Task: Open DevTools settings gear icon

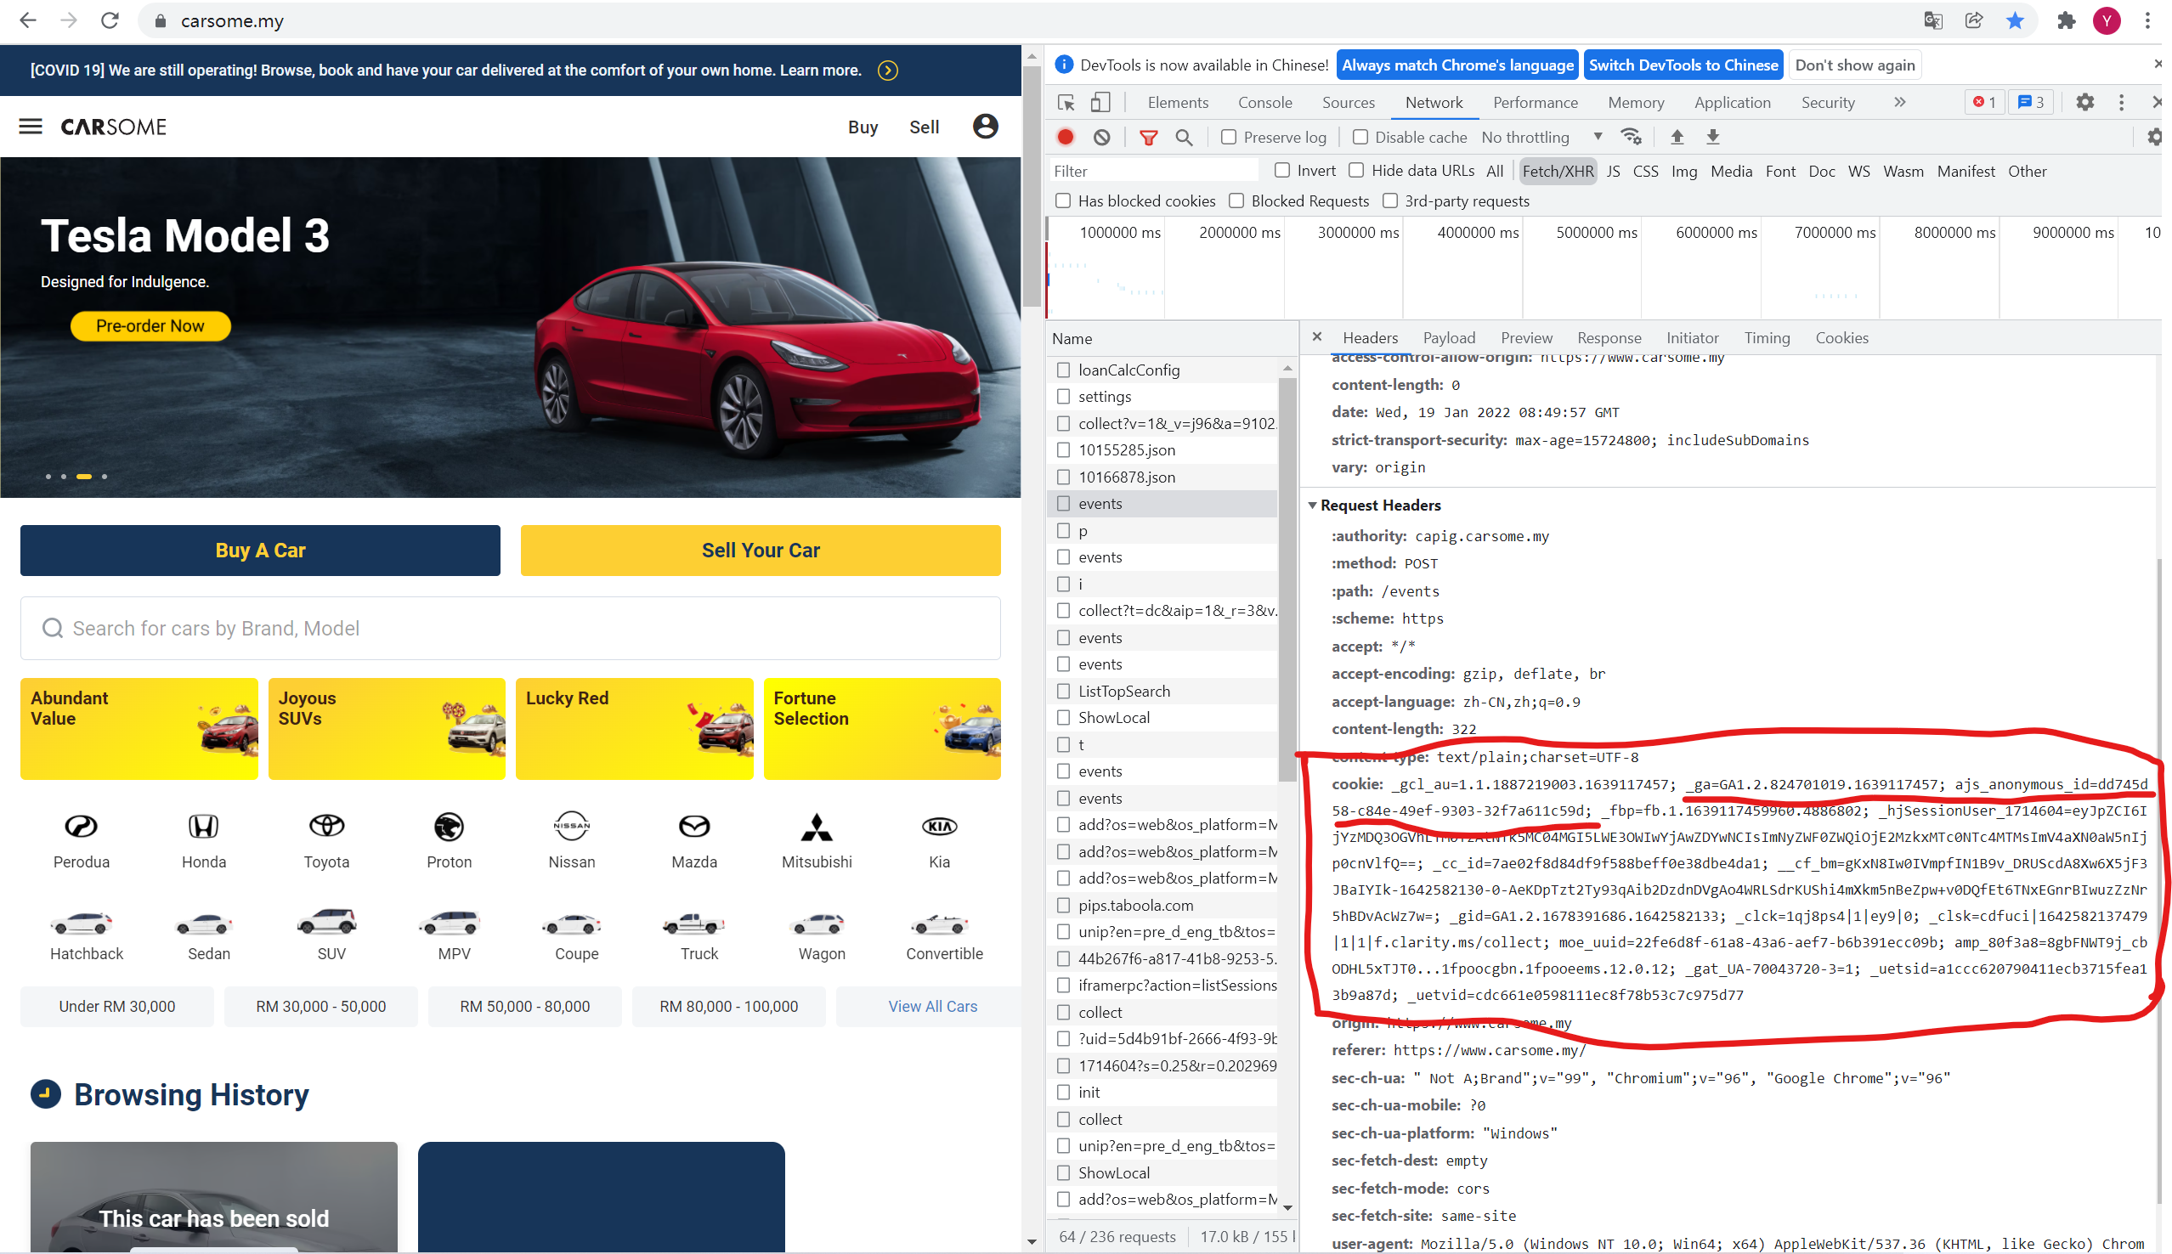Action: click(2084, 103)
